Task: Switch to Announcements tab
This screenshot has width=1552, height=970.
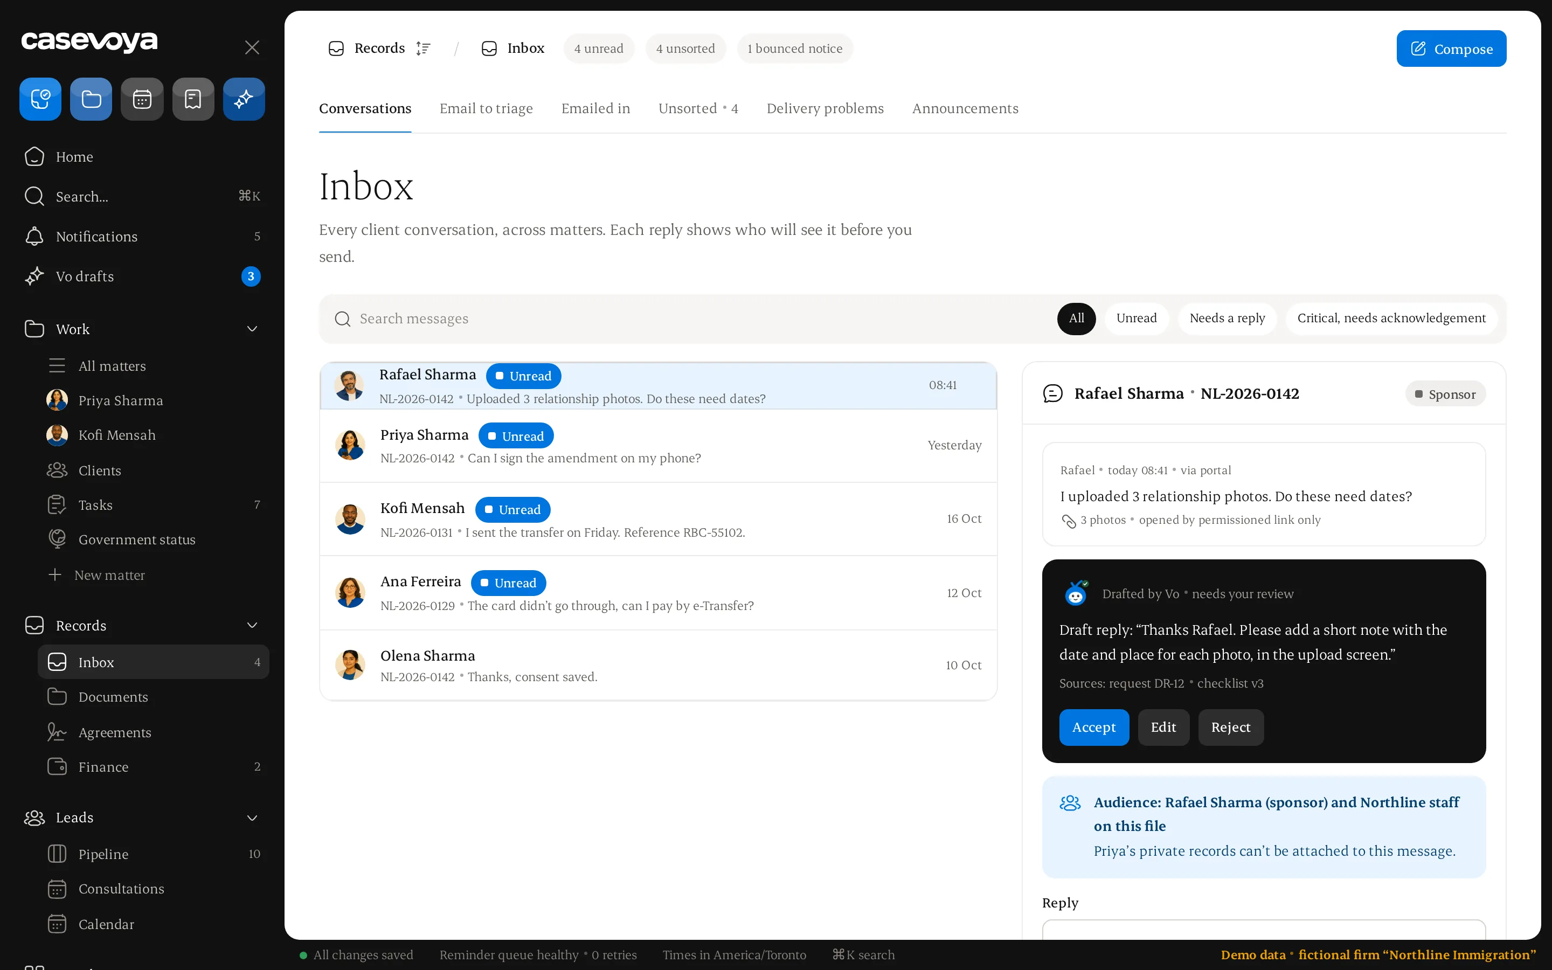Action: click(965, 108)
